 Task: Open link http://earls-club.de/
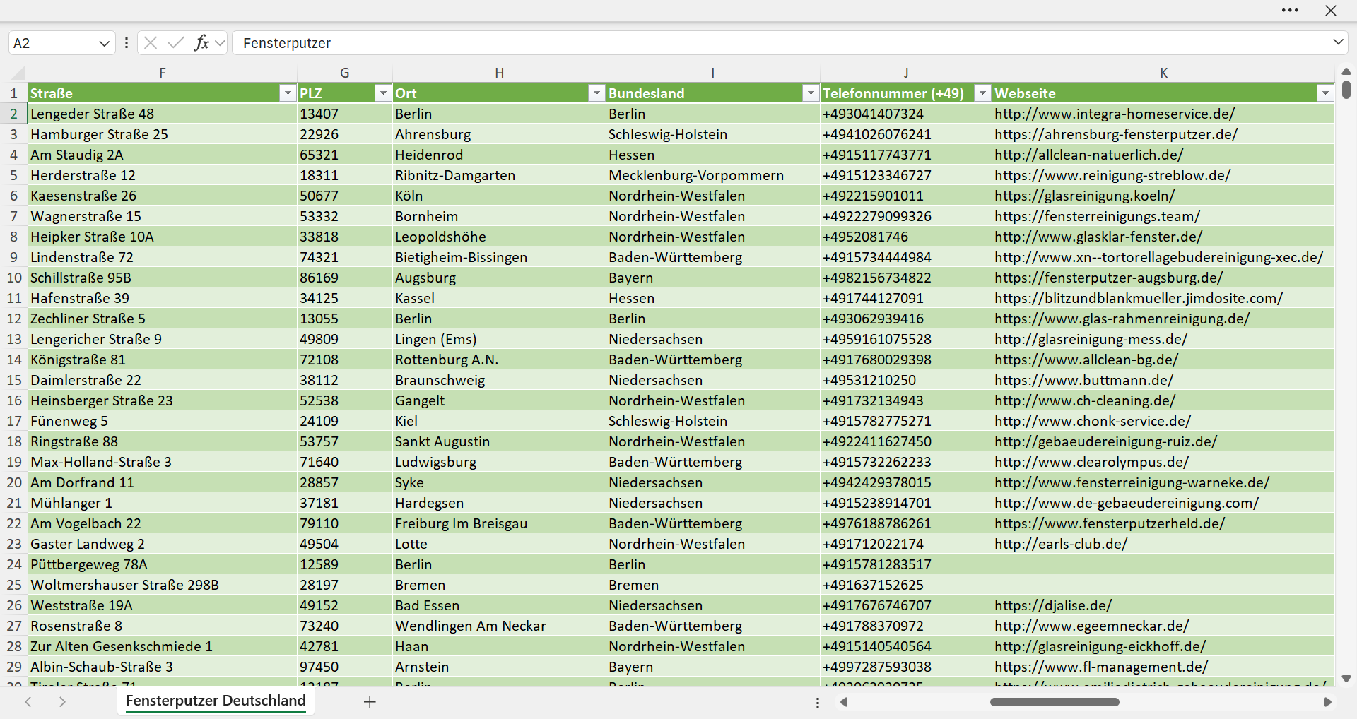tap(1061, 544)
